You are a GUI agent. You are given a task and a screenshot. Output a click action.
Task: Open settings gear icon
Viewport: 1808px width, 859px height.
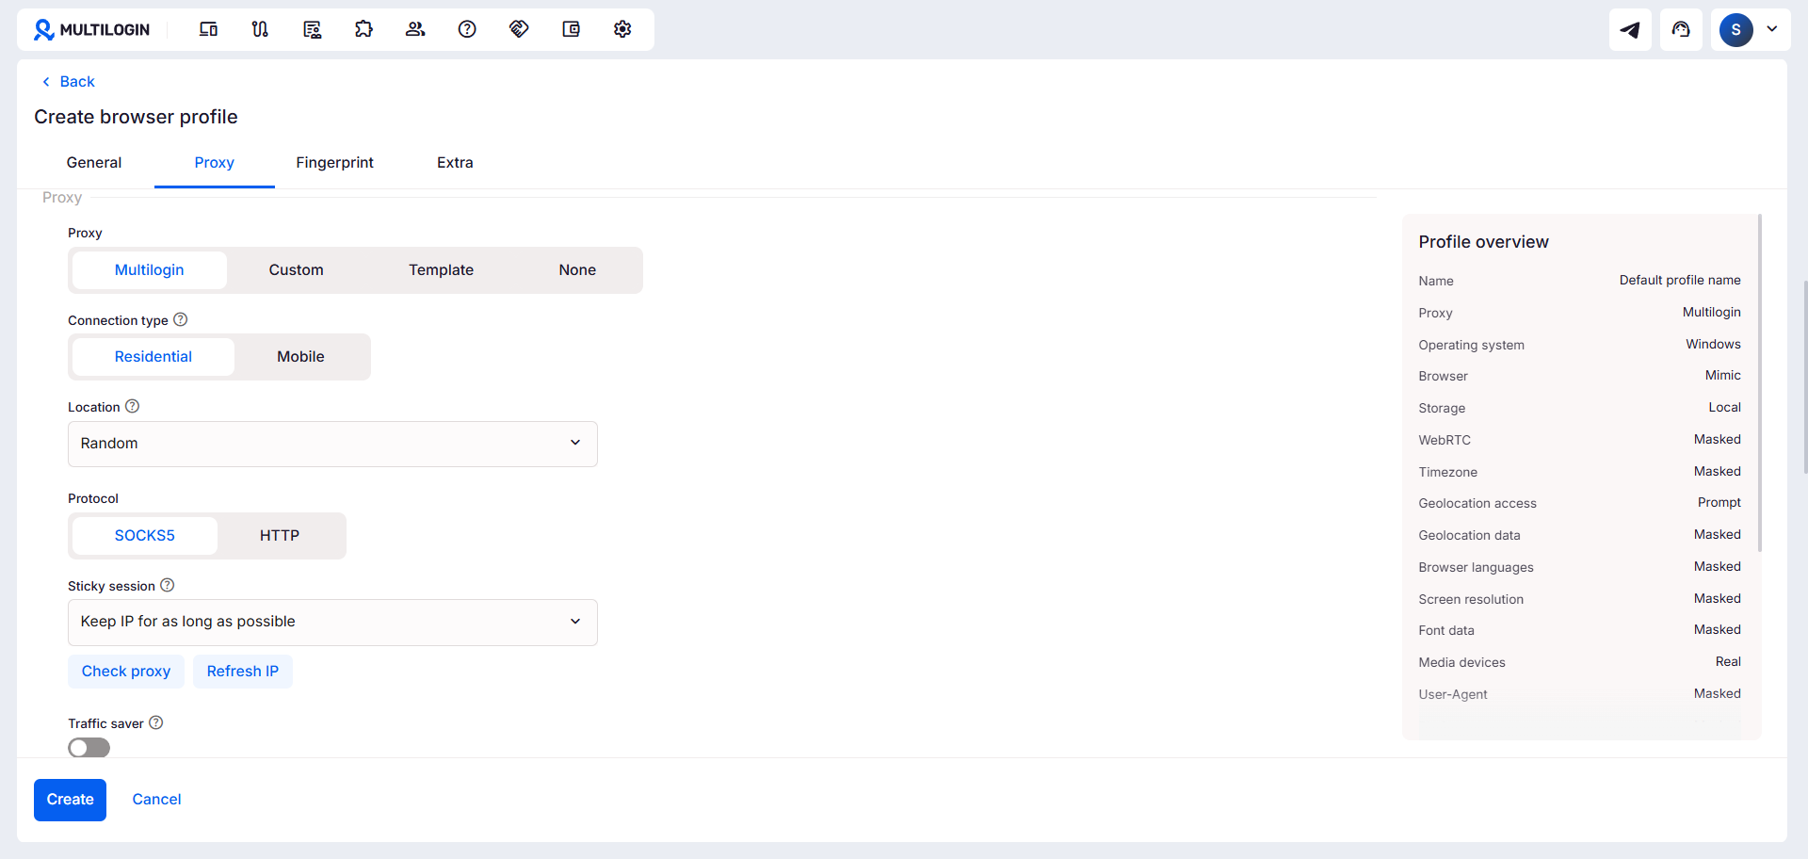coord(622,29)
